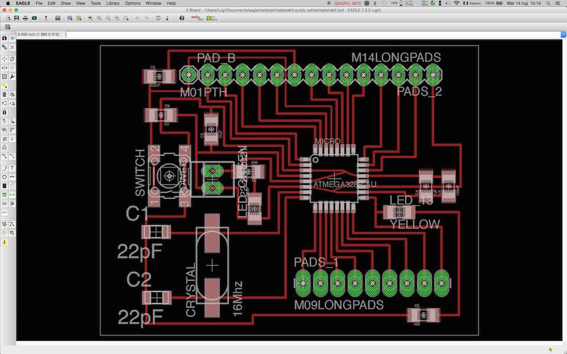Redraw the board view
The height and width of the screenshot is (354, 567).
point(117,18)
